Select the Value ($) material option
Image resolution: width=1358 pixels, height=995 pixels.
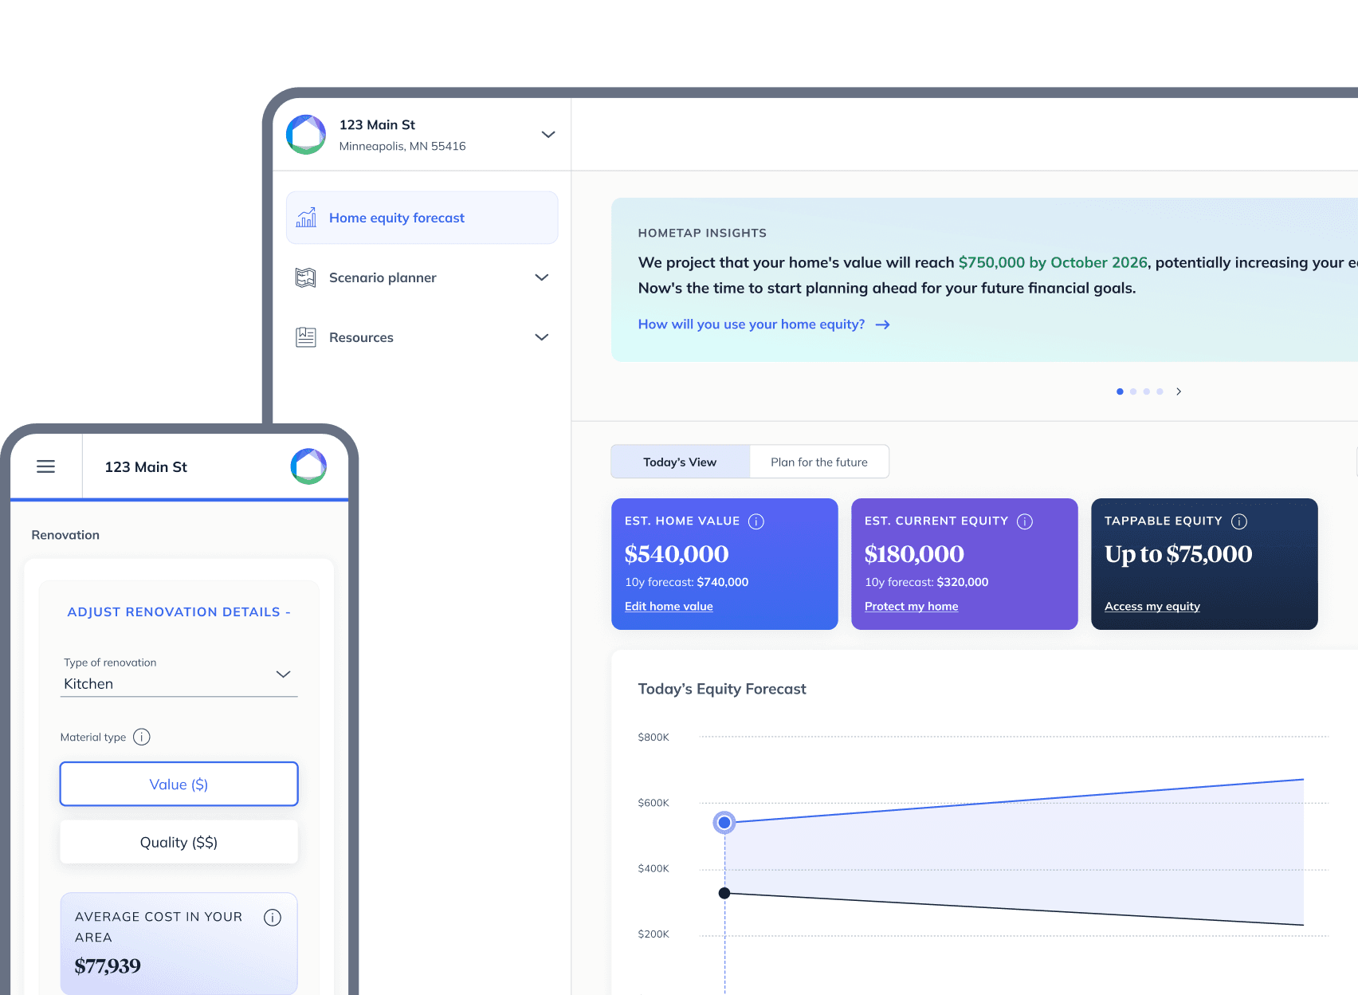coord(179,785)
